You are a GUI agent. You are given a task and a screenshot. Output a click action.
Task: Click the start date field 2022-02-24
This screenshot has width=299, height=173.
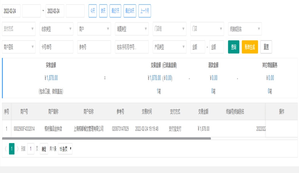coord(11,11)
